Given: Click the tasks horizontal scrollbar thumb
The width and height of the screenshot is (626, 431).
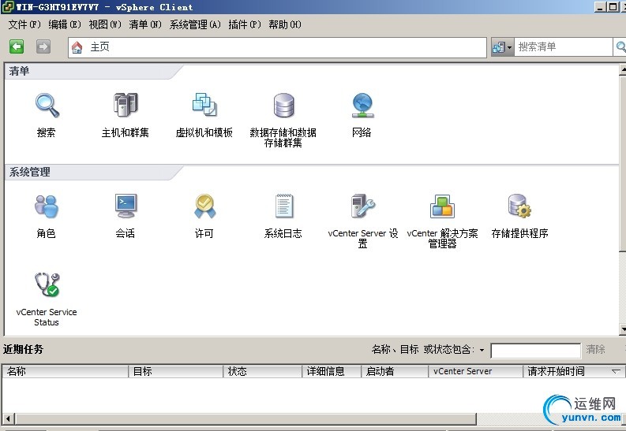Looking at the screenshot, I should pos(246,419).
